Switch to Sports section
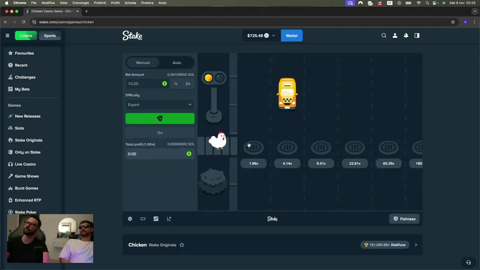 pos(50,36)
